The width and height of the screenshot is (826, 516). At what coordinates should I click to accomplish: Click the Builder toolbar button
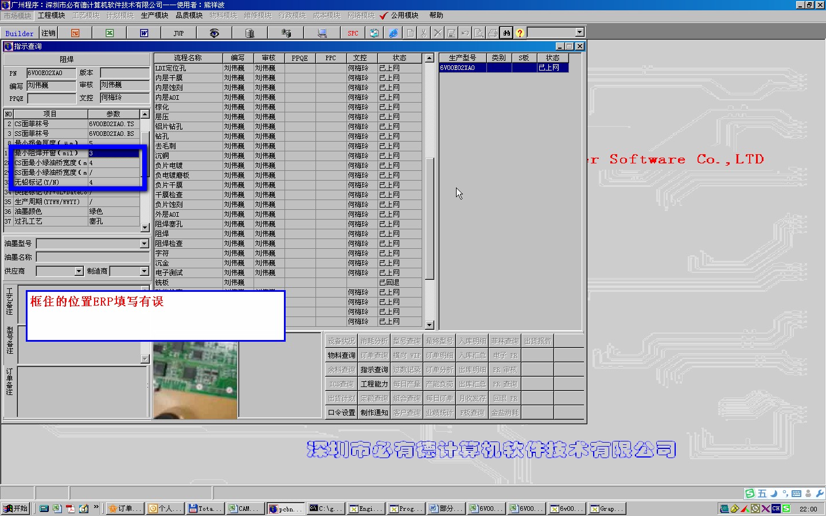20,33
